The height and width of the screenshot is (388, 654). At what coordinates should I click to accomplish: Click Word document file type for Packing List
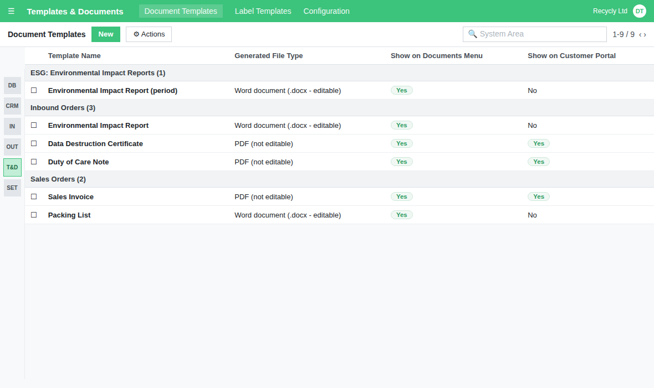[x=288, y=215]
